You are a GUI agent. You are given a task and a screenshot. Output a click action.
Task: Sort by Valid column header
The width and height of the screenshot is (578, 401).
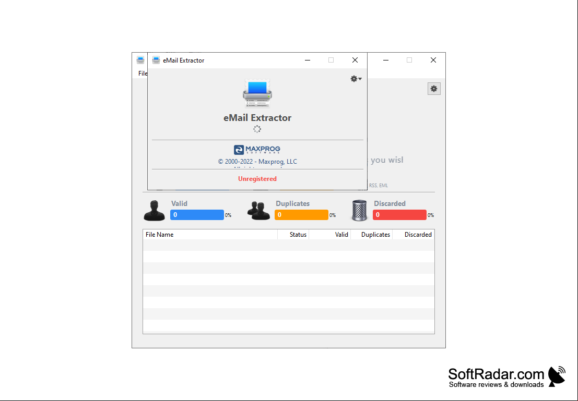(329, 235)
